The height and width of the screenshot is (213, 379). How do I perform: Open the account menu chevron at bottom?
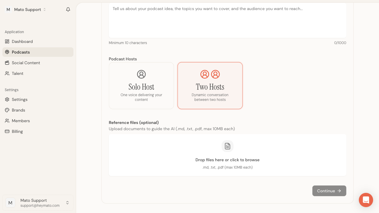click(x=68, y=203)
